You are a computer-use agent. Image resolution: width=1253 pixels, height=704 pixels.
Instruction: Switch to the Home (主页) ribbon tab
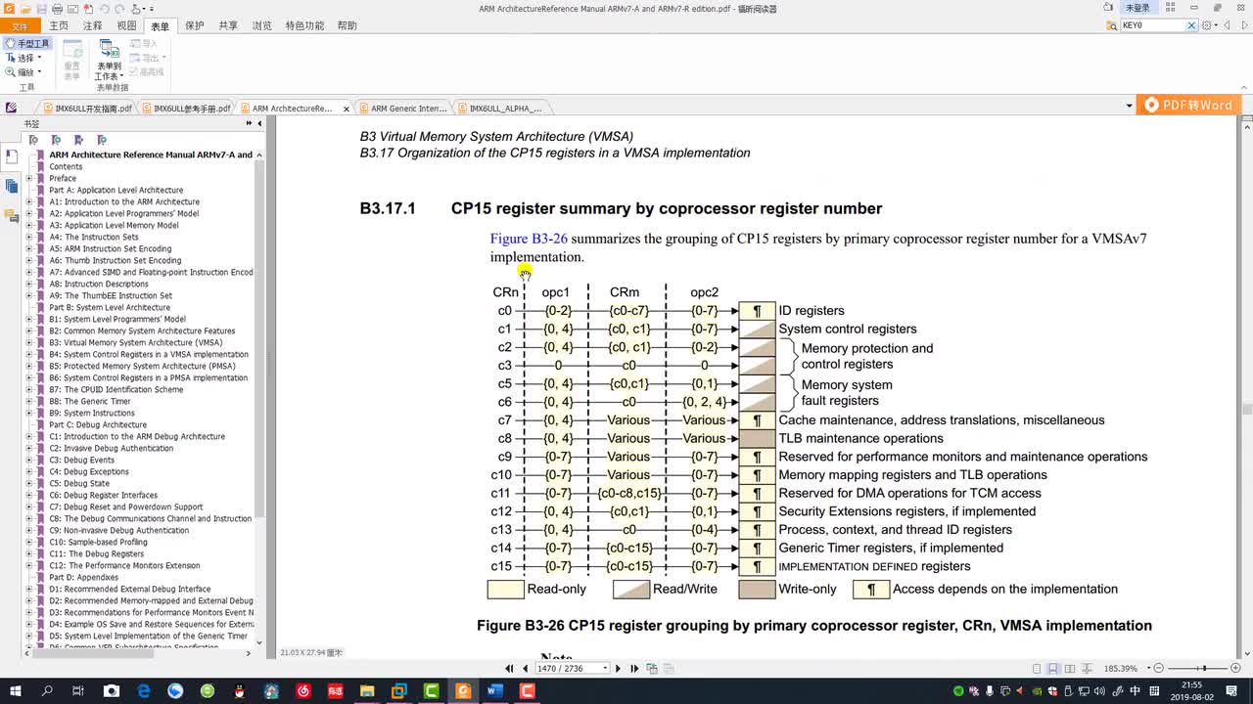click(x=59, y=26)
